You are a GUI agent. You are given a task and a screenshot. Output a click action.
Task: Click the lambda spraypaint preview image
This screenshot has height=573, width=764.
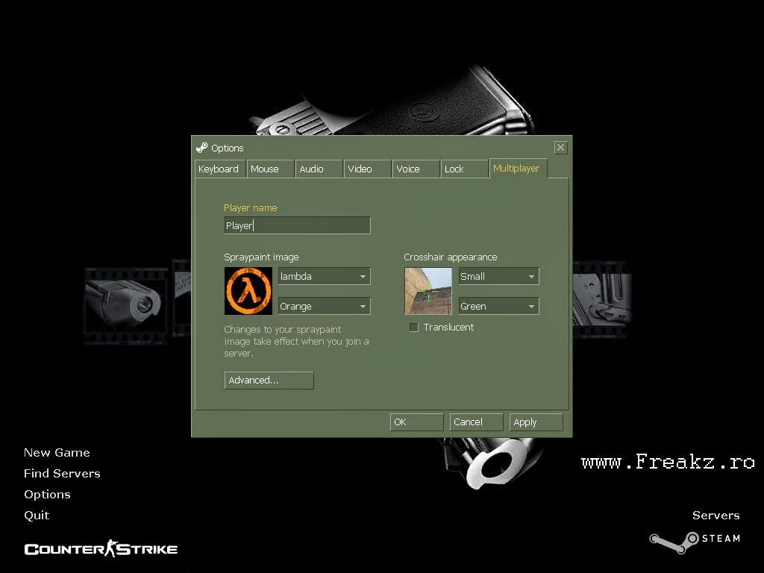(248, 291)
